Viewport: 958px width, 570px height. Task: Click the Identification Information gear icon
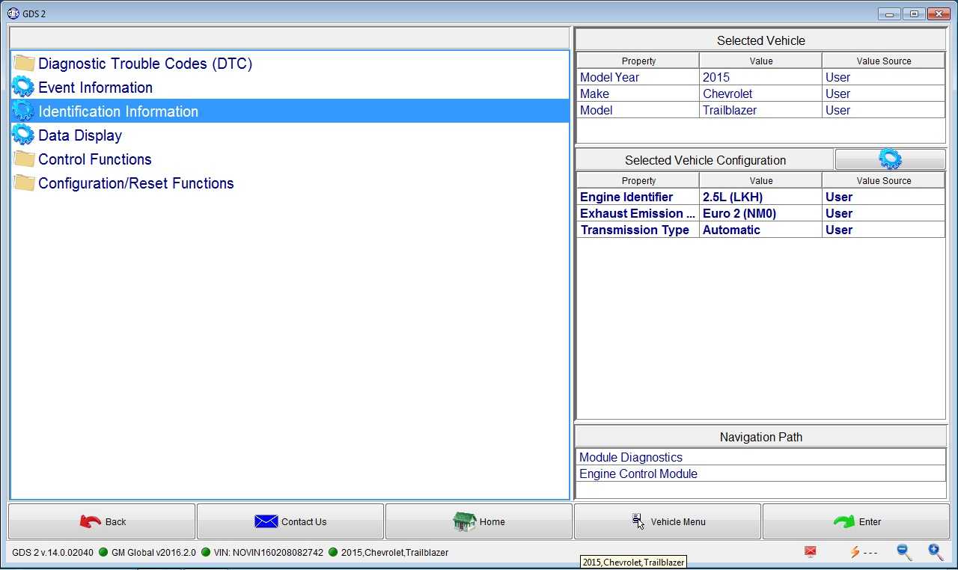pyautogui.click(x=23, y=111)
